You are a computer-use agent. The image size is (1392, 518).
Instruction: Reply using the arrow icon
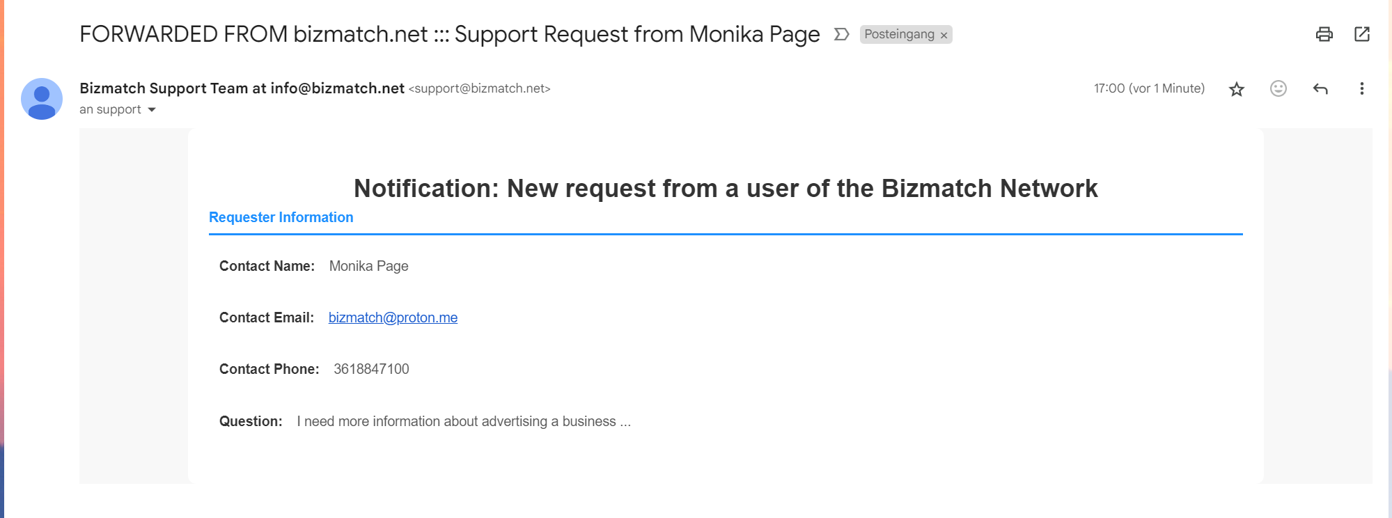click(x=1320, y=88)
